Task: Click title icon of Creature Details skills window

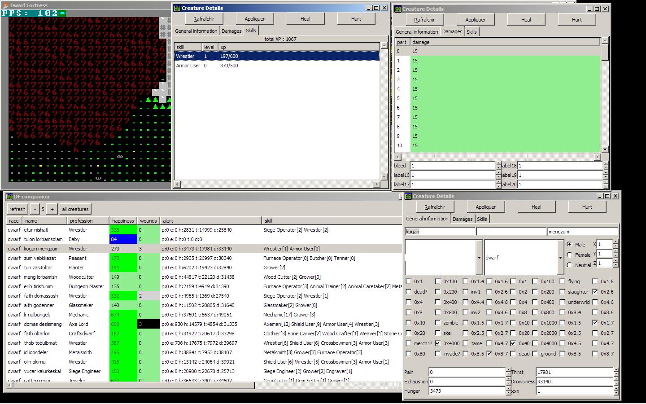Action: tap(177, 8)
